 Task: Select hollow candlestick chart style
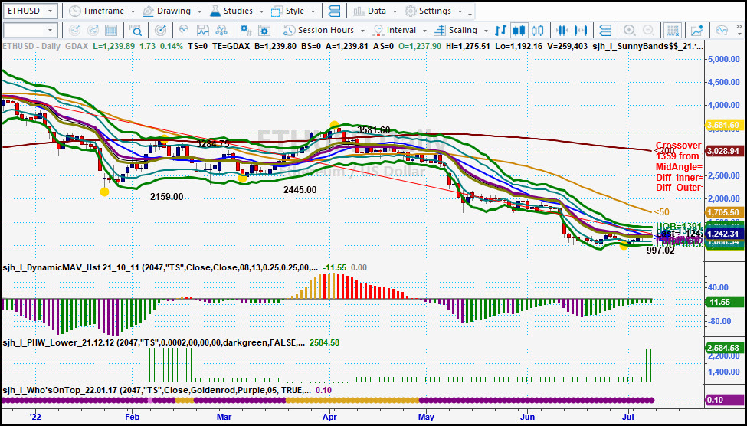pos(537,30)
